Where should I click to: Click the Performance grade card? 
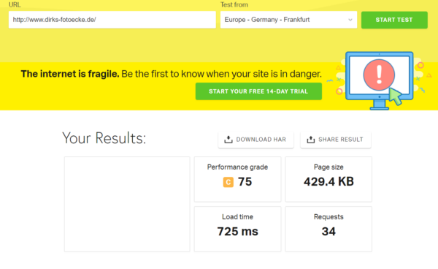237,179
